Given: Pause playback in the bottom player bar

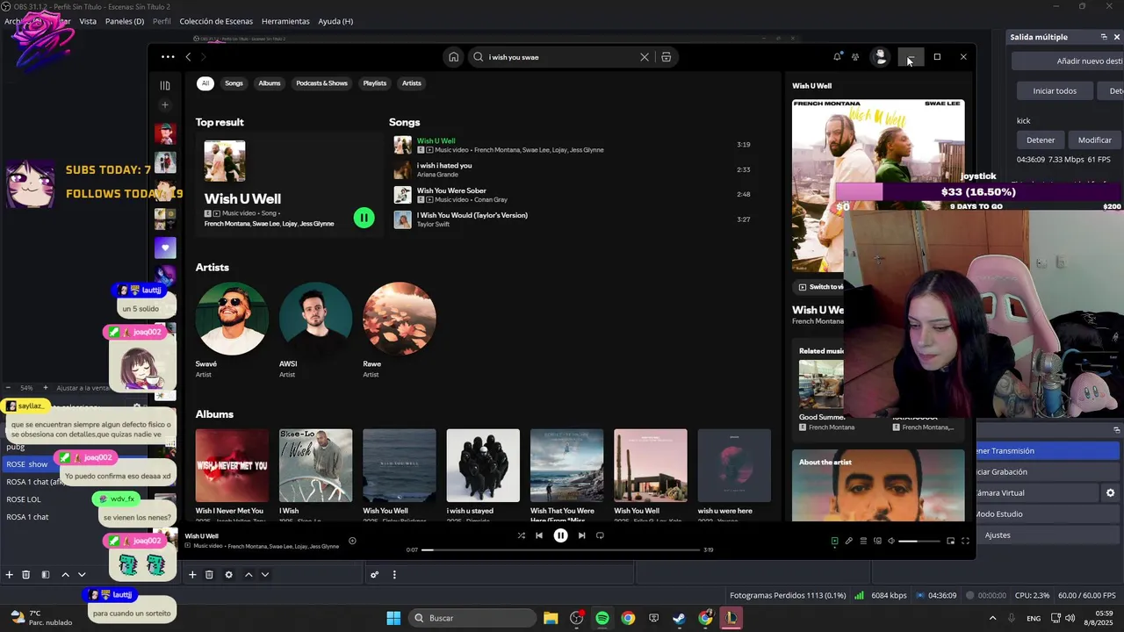Looking at the screenshot, I should click(x=560, y=535).
